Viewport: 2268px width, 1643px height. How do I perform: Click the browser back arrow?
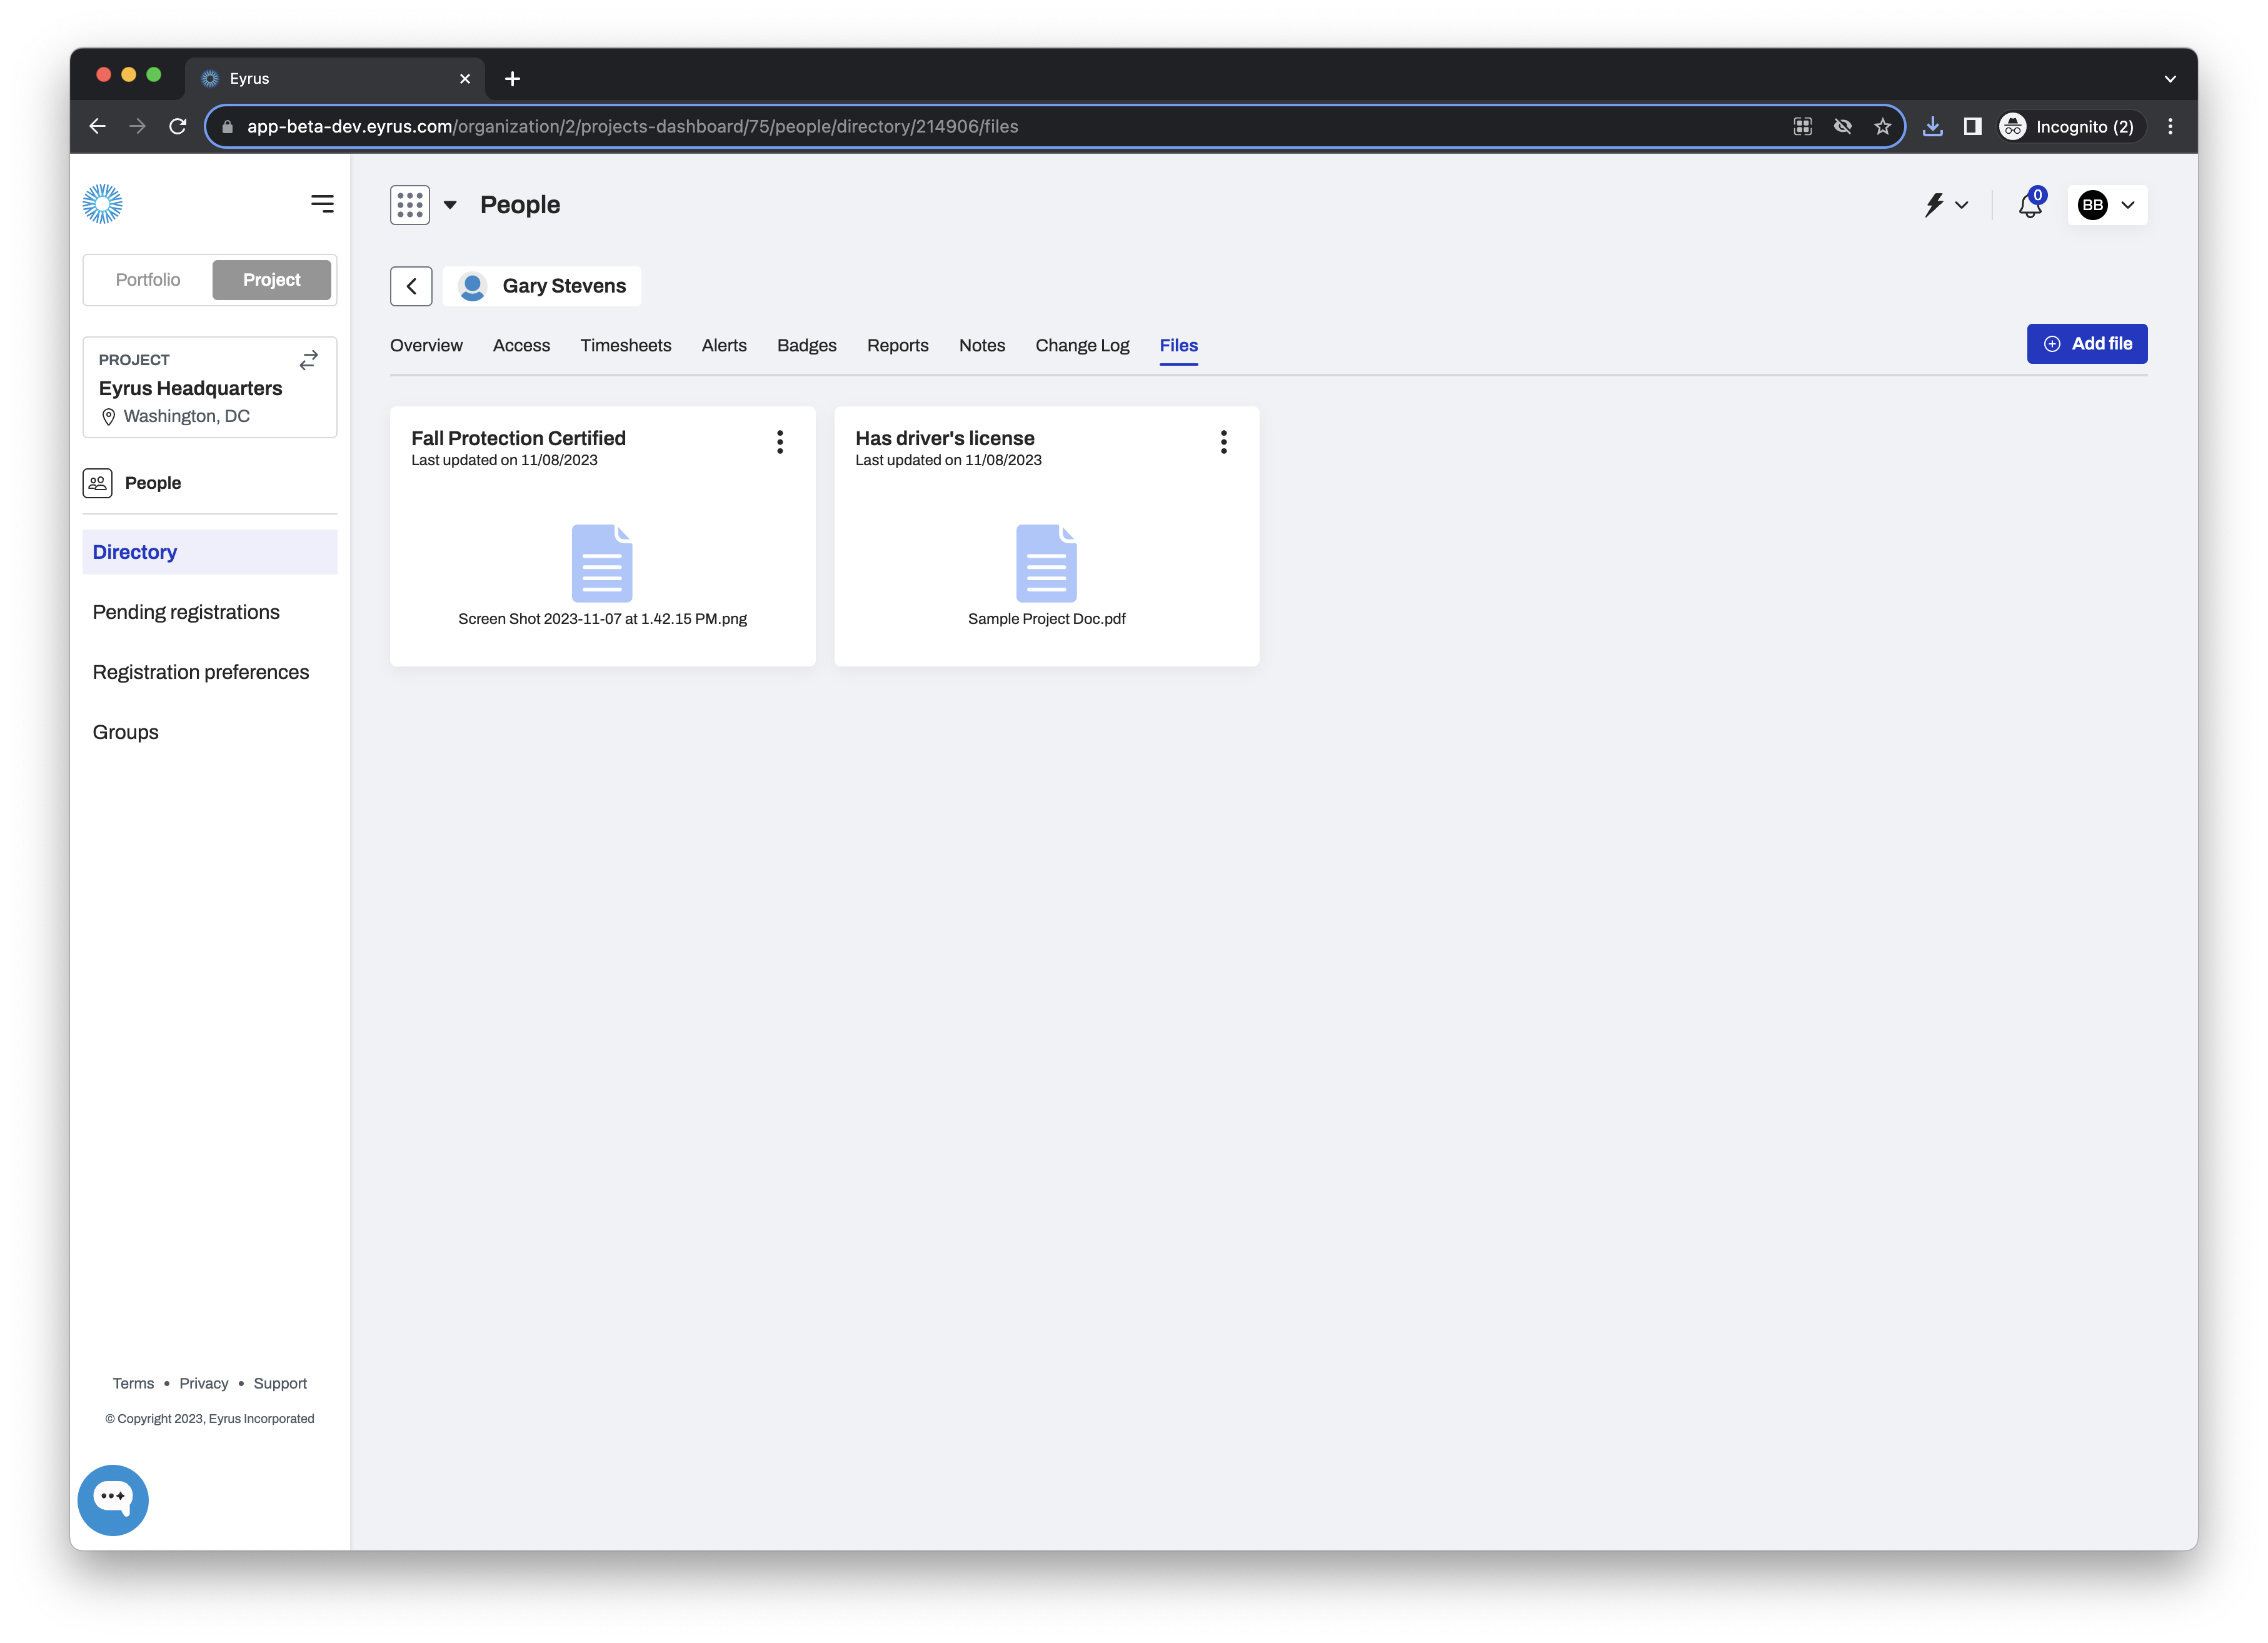(x=98, y=127)
